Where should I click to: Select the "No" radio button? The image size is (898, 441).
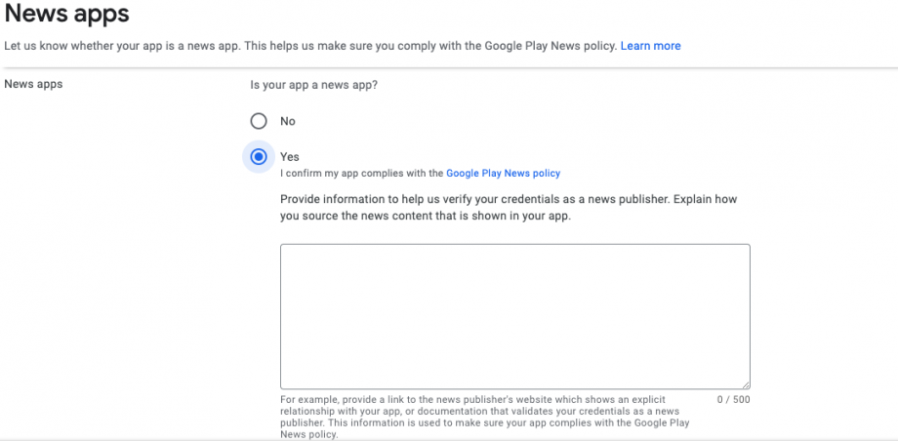259,121
